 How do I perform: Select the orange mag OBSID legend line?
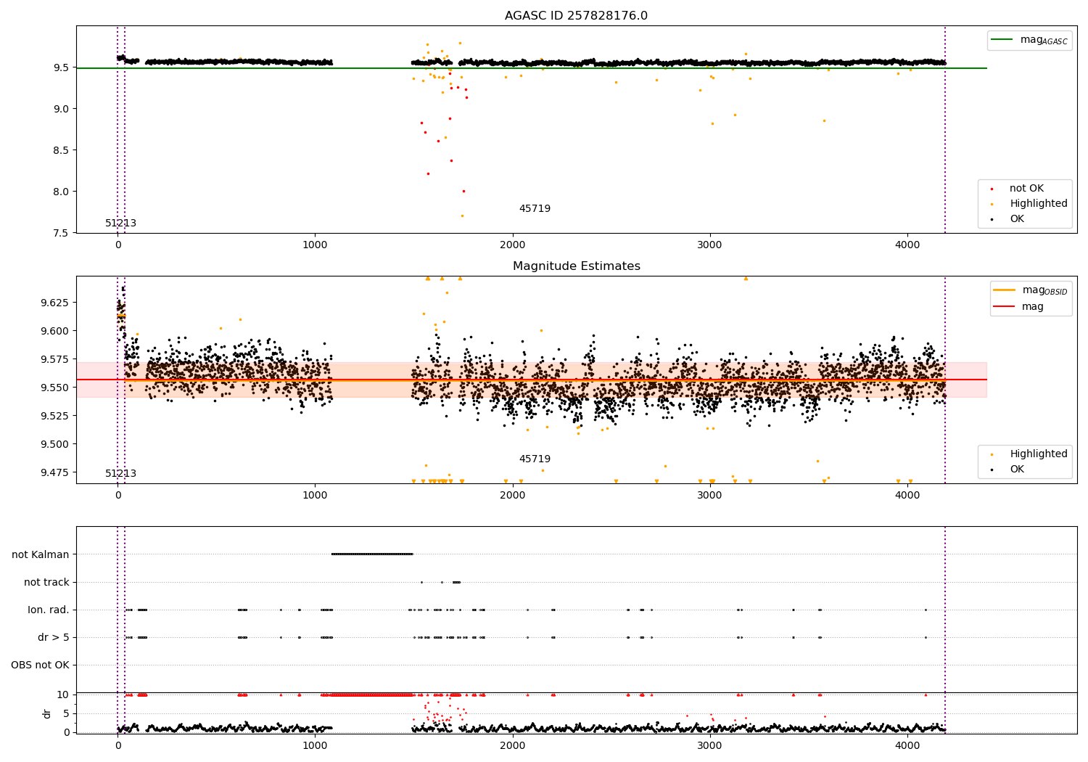pyautogui.click(x=1005, y=290)
